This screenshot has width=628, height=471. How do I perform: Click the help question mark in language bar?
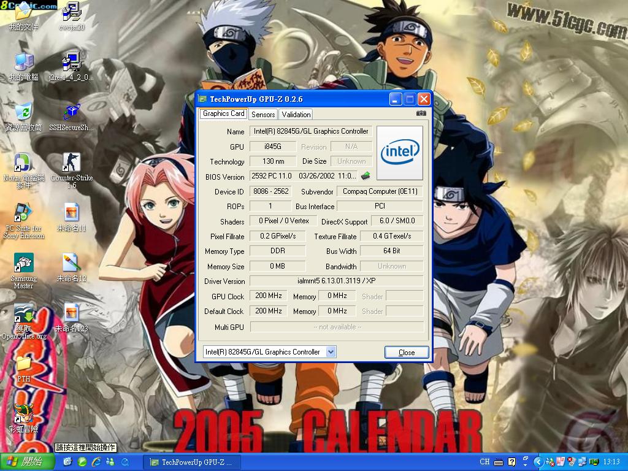[x=512, y=462]
